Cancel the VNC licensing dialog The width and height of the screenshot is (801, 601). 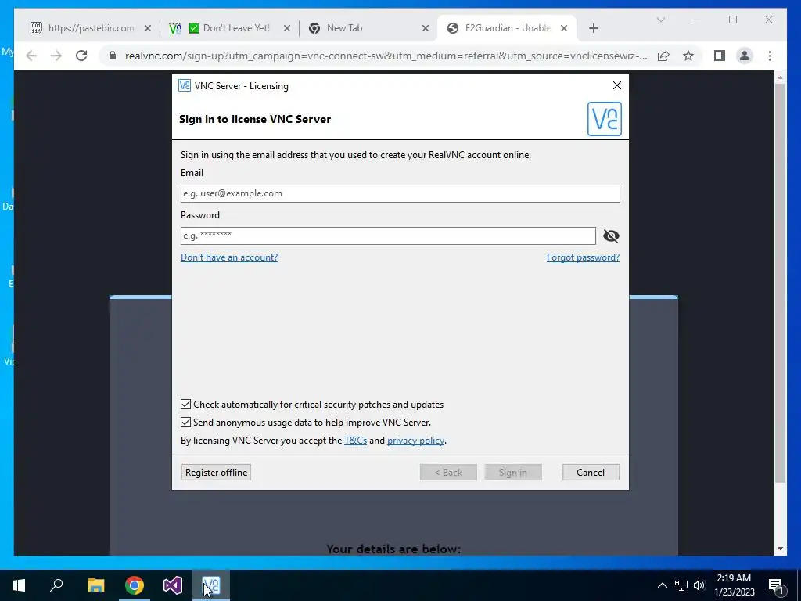(591, 472)
